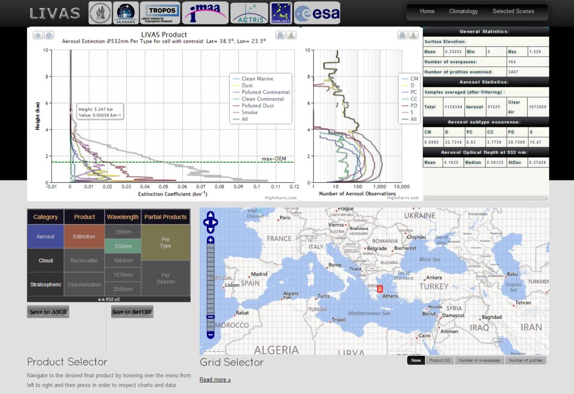The height and width of the screenshot is (394, 574).
Task: Click the map zoom-out minus button
Action: click(210, 335)
